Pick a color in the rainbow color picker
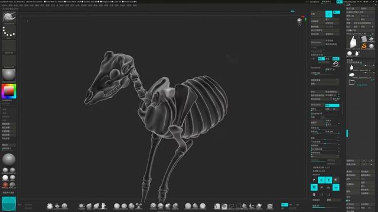This screenshot has height=212, width=378. point(9,91)
